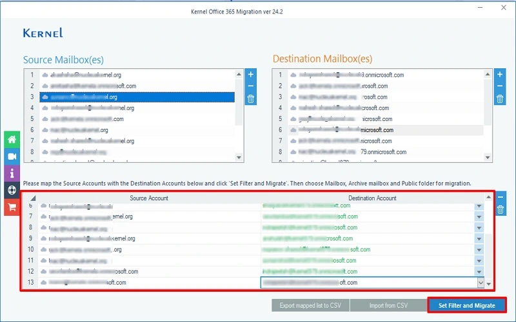Viewport: 516px width, 322px height.
Task: Expand destination combo box in row 13
Action: coord(481,283)
